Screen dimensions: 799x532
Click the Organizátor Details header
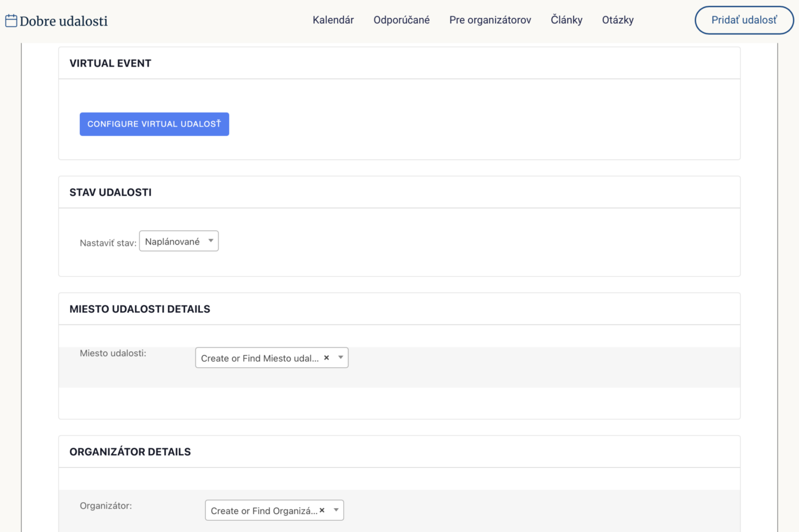pyautogui.click(x=130, y=452)
